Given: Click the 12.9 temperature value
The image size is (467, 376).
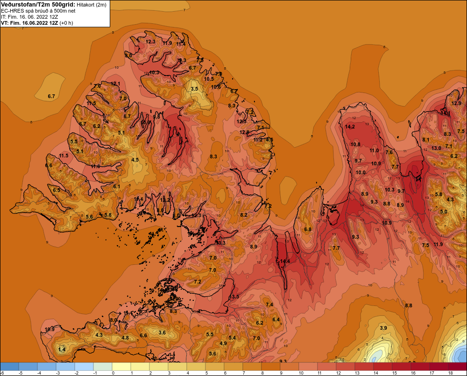Looking at the screenshot, I should point(456,103).
